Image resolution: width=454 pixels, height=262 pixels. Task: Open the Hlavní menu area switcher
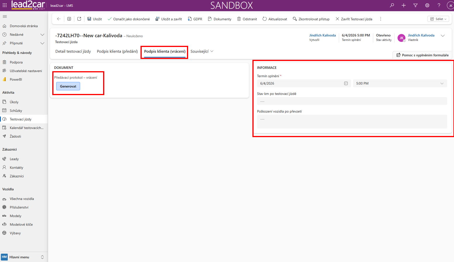[x=23, y=257]
